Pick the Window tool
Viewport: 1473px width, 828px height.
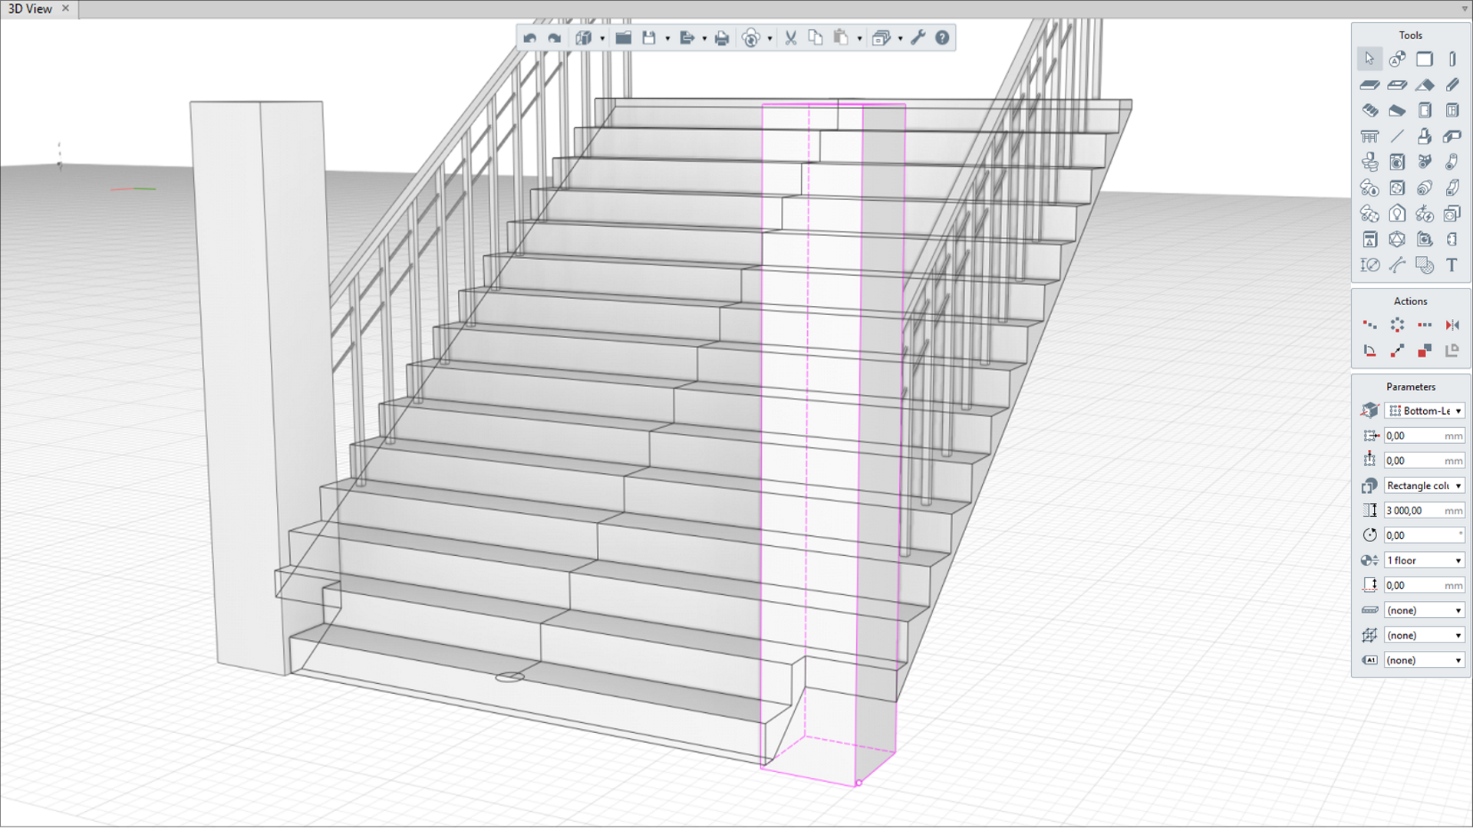[x=1452, y=110]
